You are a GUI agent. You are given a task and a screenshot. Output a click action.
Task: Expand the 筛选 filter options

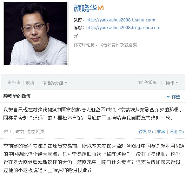click(173, 97)
